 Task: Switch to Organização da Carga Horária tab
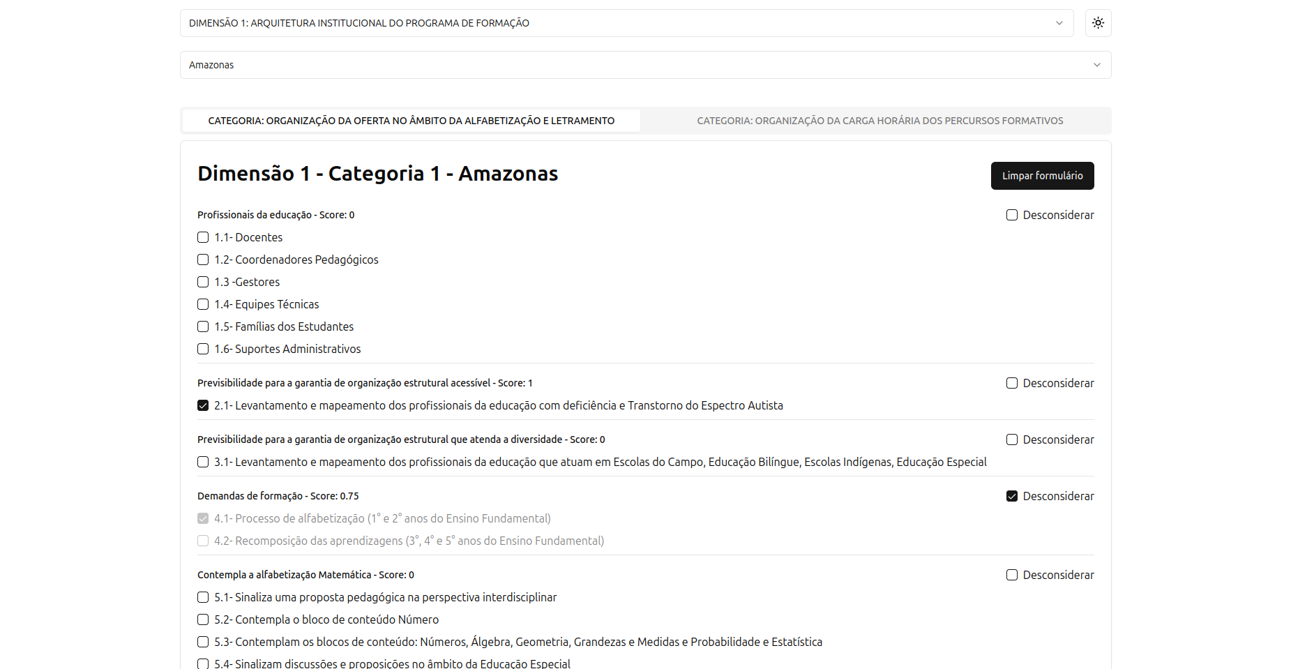(879, 121)
